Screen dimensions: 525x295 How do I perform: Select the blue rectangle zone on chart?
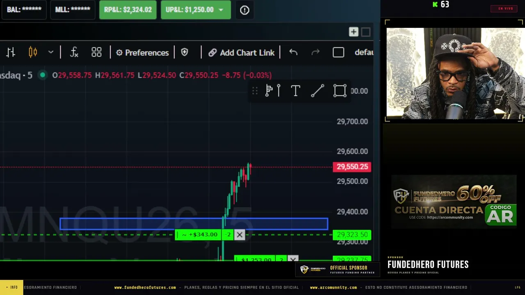[194, 224]
